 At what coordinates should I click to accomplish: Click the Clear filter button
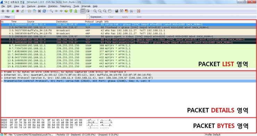pos(111,17)
